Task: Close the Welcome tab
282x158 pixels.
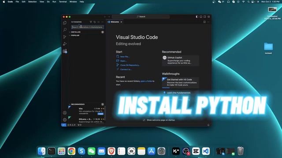Action: click(122, 22)
